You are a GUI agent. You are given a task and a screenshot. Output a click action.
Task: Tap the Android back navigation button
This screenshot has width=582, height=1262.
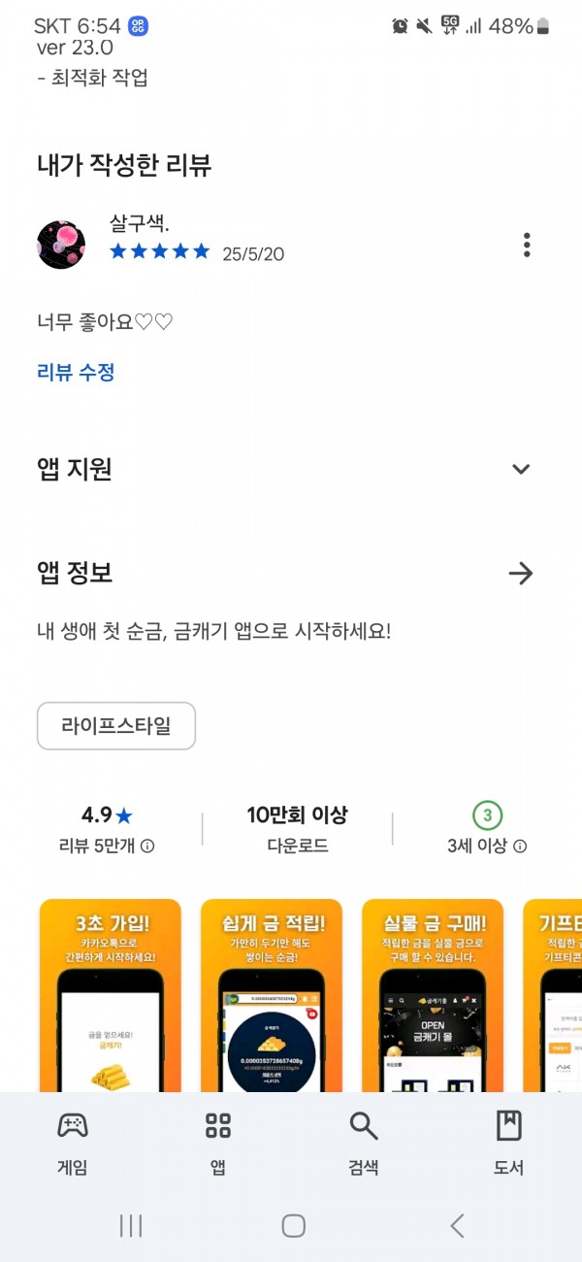click(457, 1226)
